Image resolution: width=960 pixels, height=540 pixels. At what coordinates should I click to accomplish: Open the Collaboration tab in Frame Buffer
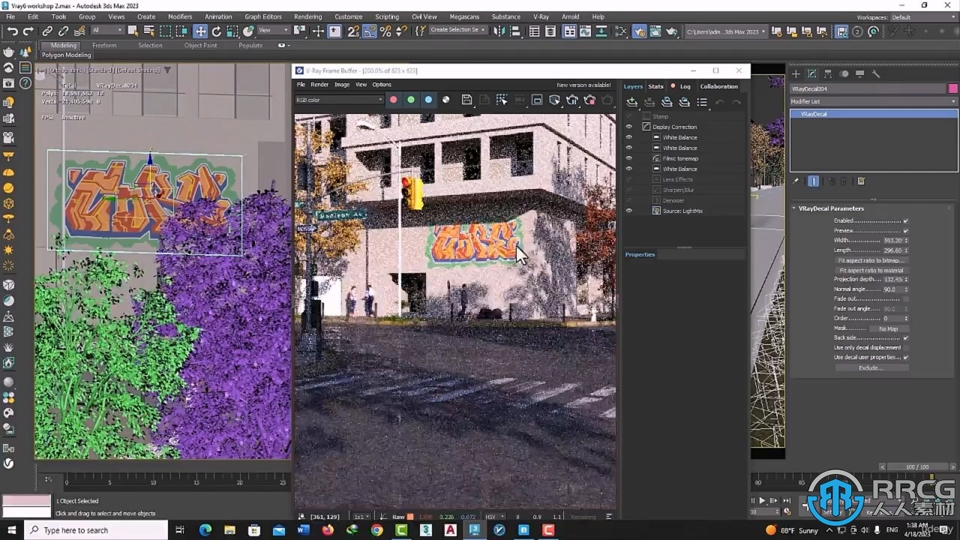(x=719, y=86)
